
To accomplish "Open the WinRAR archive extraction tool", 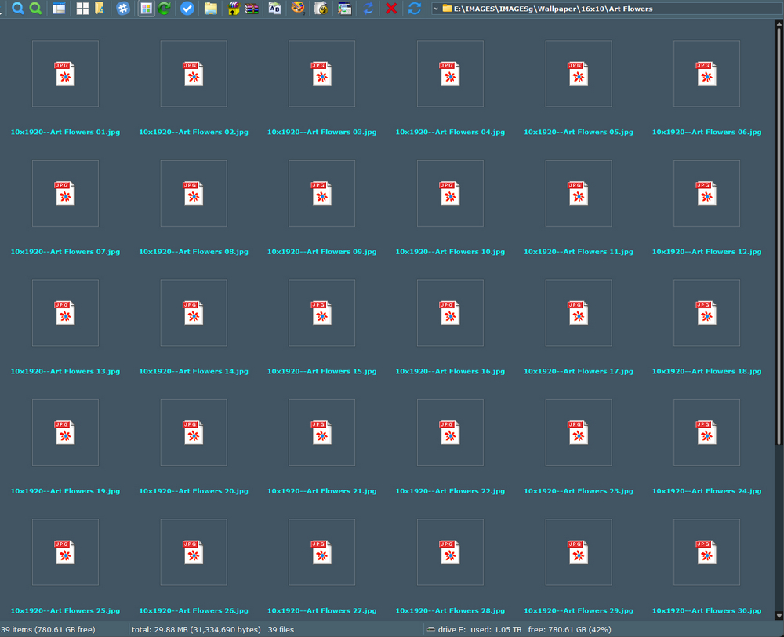I will [252, 9].
